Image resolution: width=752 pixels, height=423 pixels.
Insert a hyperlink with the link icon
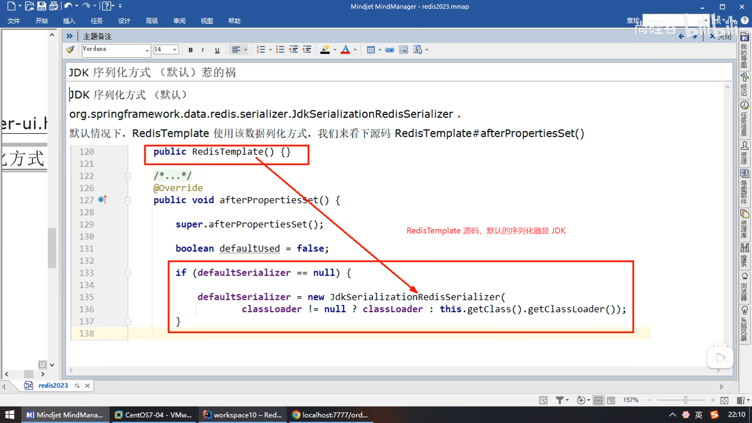[389, 50]
